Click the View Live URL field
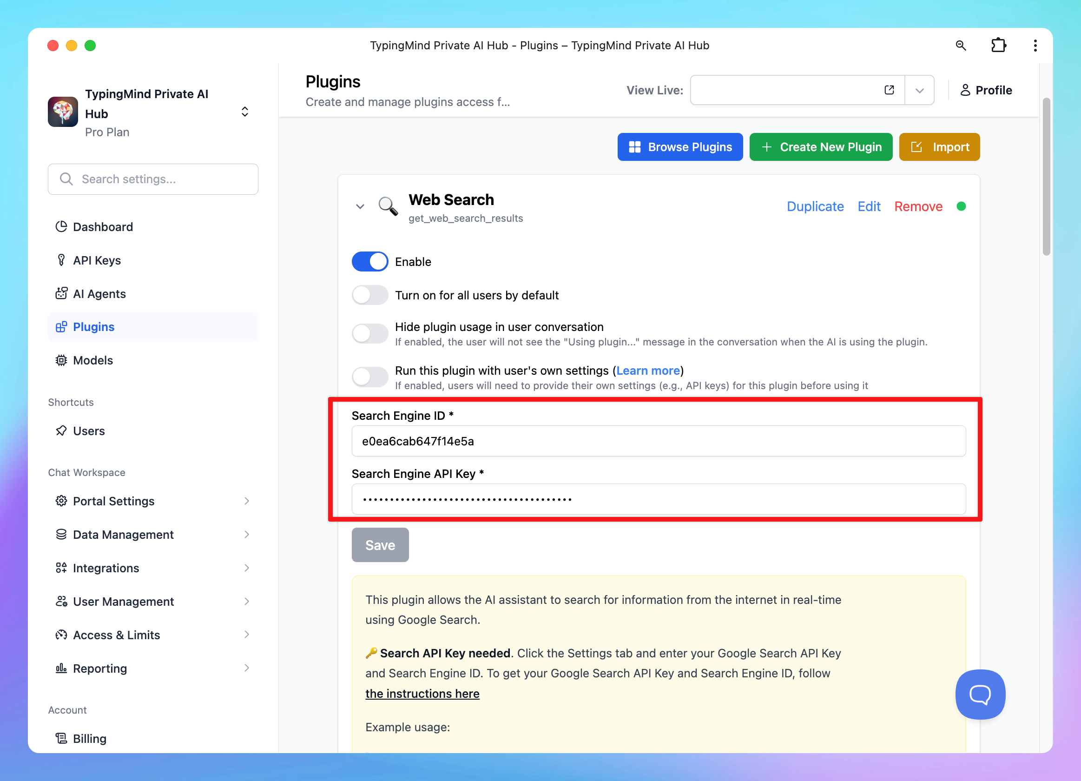 (x=797, y=90)
